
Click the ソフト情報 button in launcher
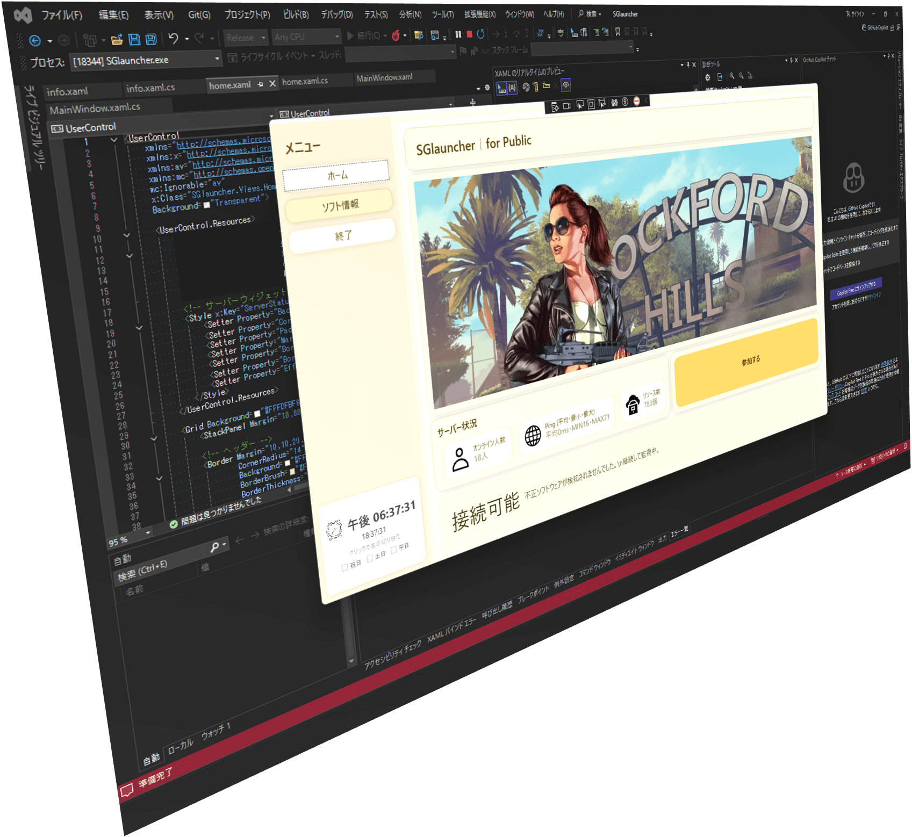point(339,205)
